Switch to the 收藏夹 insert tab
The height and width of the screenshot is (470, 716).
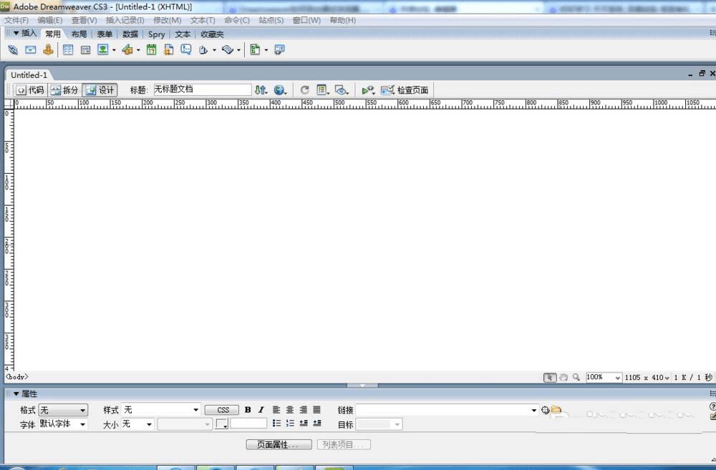[212, 34]
